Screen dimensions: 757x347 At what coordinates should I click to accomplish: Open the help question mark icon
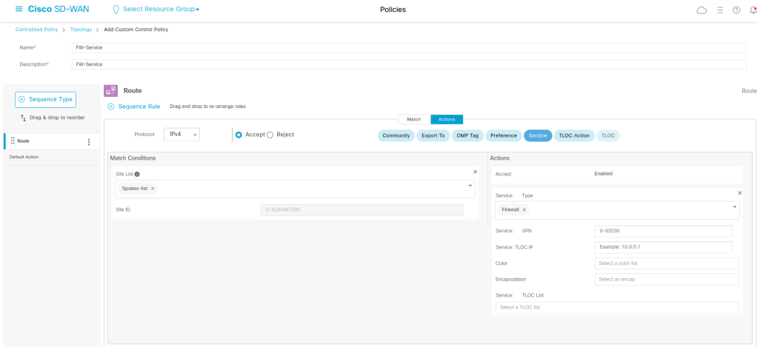click(736, 10)
